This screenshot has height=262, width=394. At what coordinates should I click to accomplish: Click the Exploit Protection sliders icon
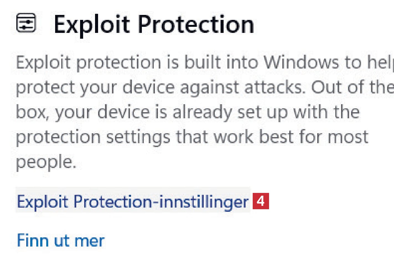click(26, 23)
